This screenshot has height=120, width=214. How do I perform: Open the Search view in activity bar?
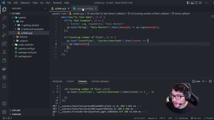tap(4, 18)
